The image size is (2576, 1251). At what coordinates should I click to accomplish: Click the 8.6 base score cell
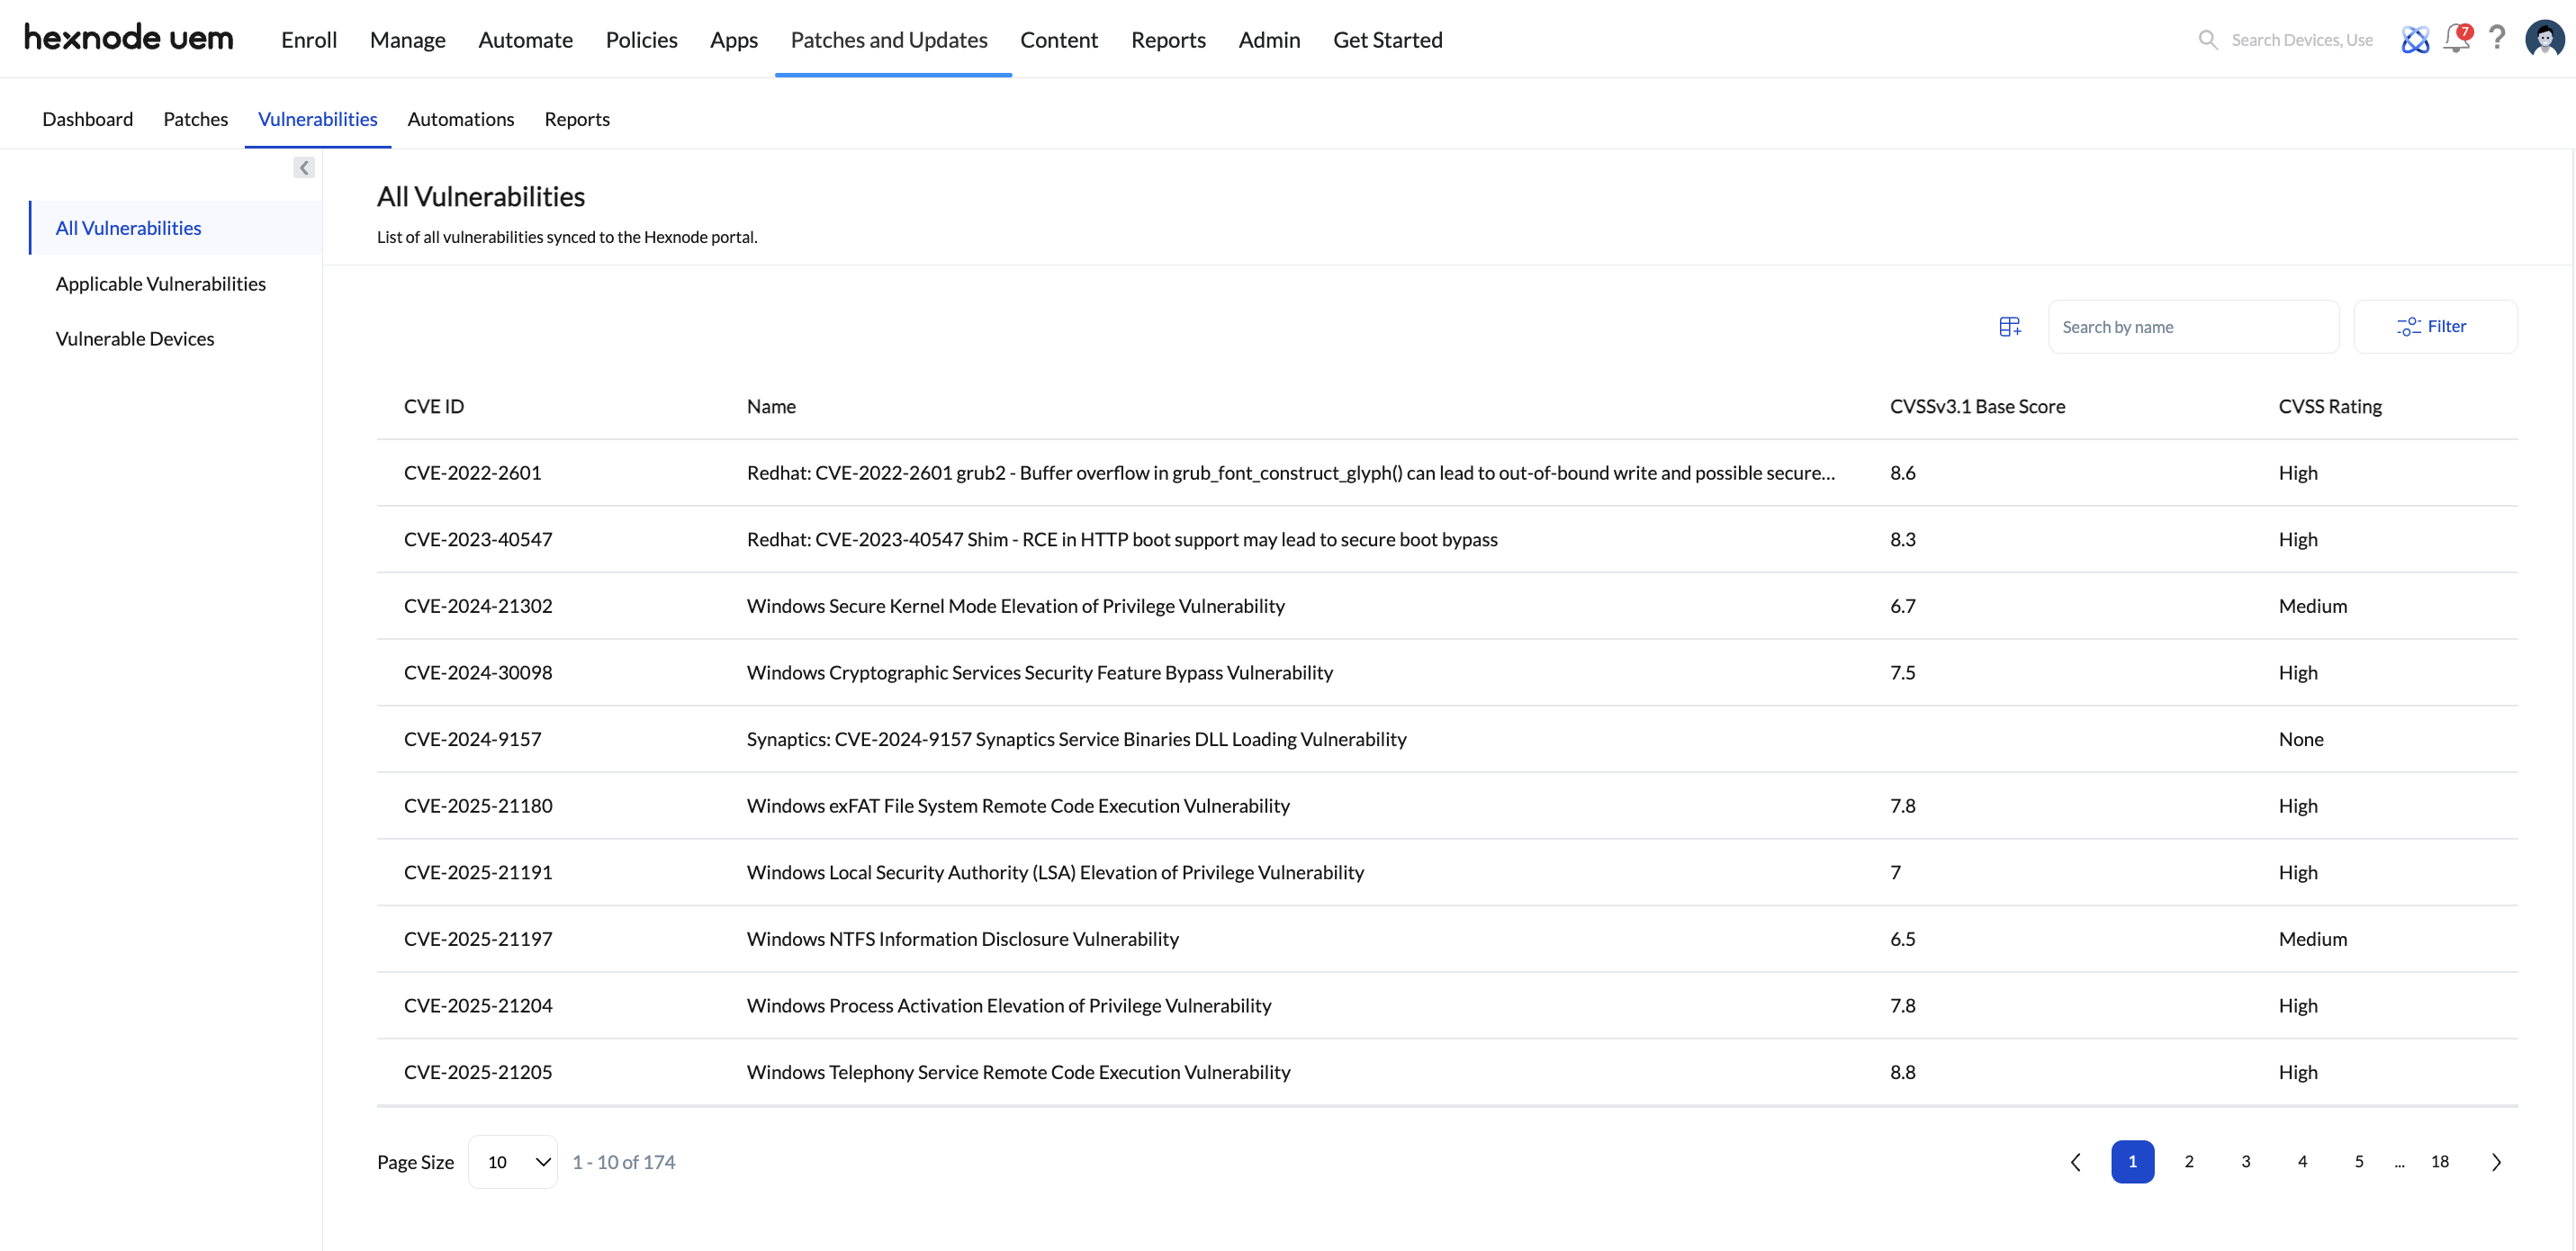[x=1903, y=473]
